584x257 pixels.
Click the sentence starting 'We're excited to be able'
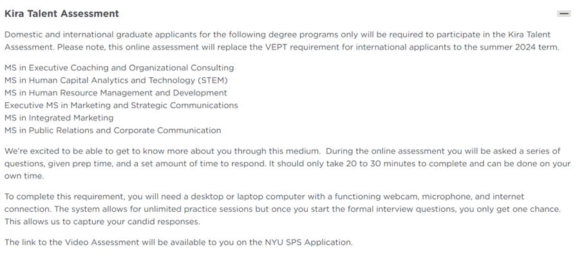[x=162, y=151]
